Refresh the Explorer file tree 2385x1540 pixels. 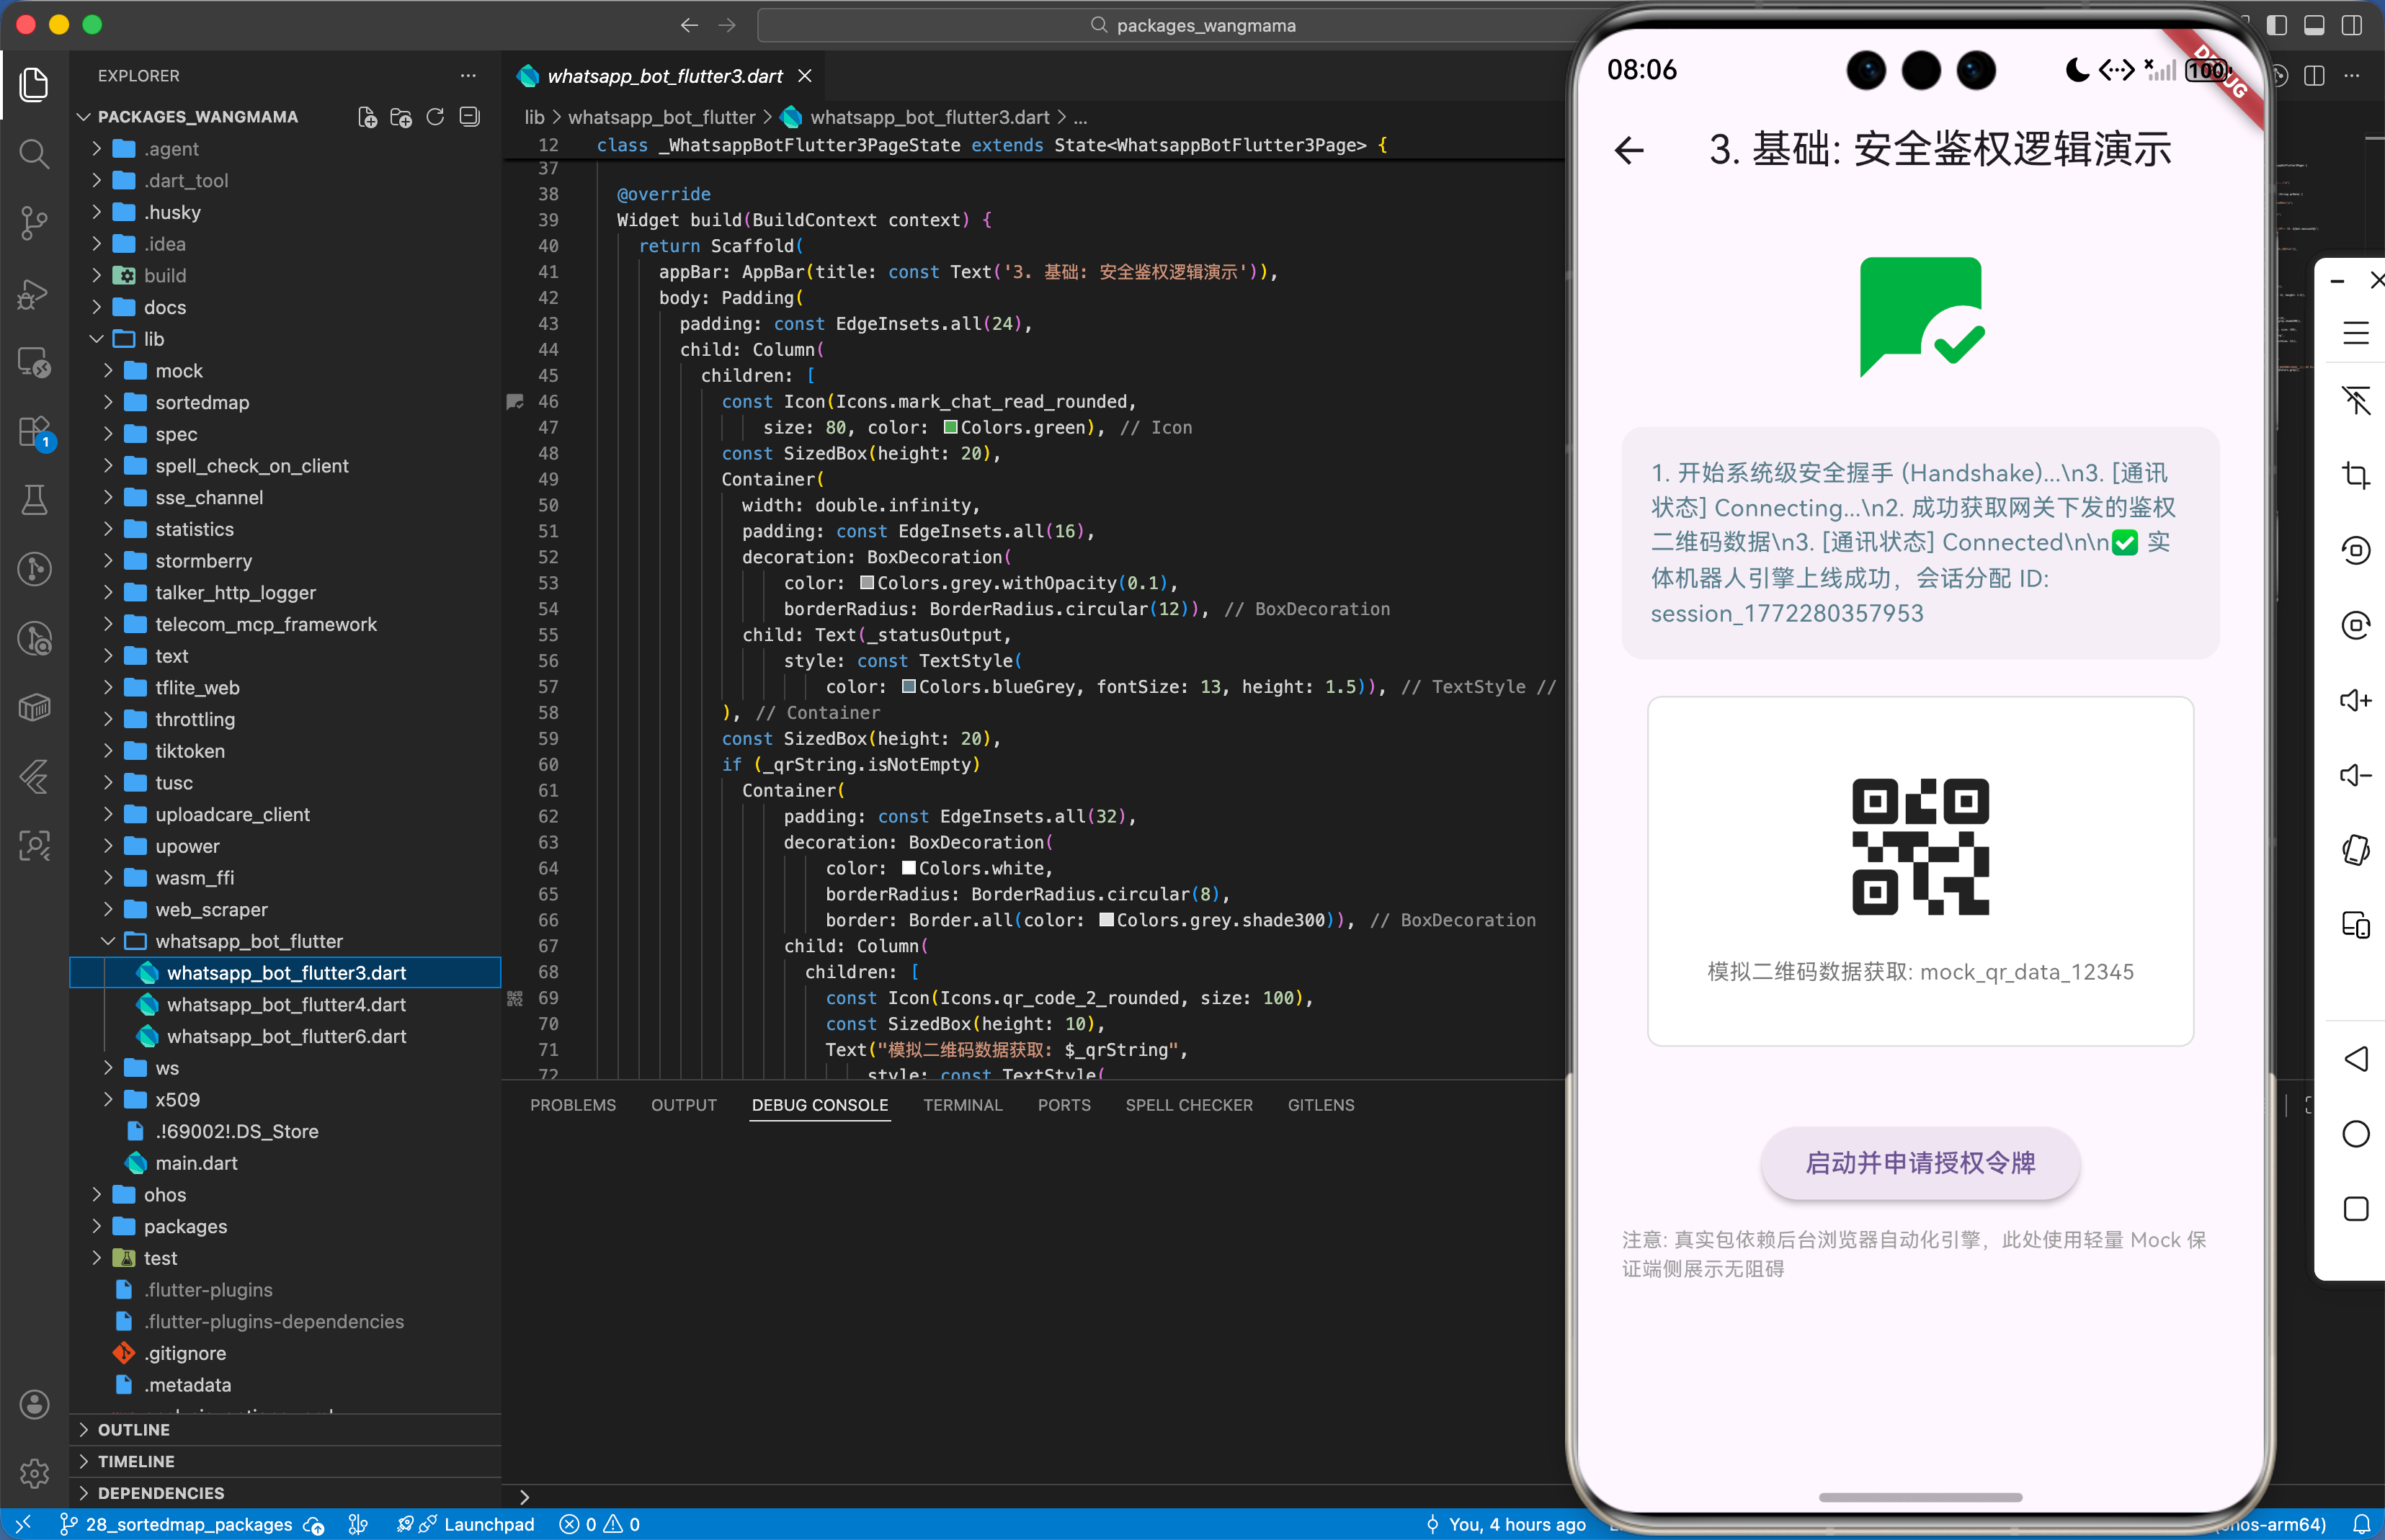click(434, 117)
